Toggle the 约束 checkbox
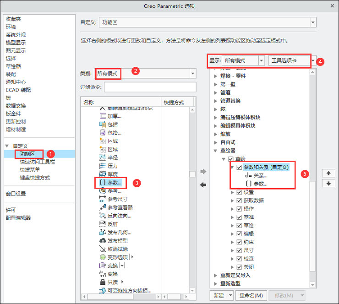 click(239, 242)
